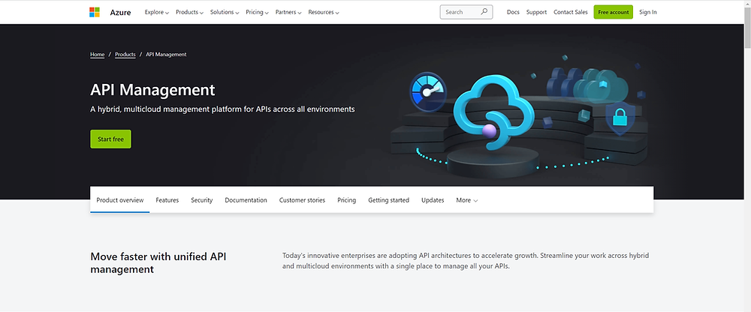
Task: Click the 'API Management' page heading
Action: tap(152, 90)
